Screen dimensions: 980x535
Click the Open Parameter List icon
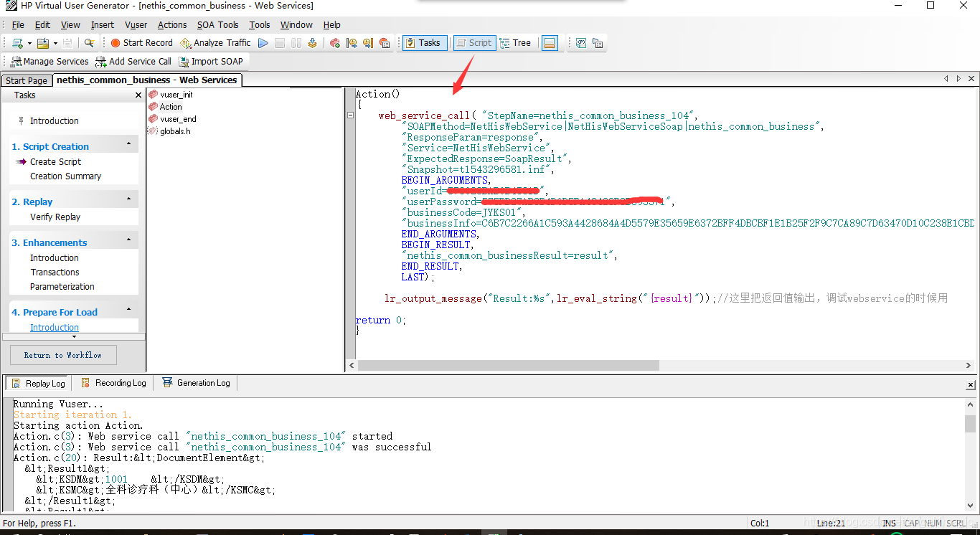581,43
